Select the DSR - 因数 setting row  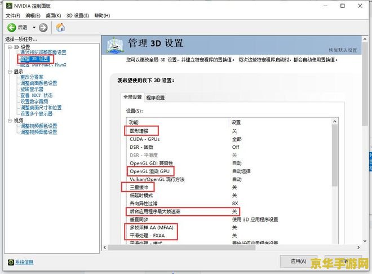pyautogui.click(x=229, y=147)
